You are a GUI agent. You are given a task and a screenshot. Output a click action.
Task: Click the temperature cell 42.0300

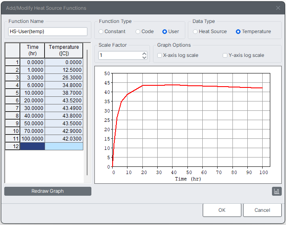64,139
